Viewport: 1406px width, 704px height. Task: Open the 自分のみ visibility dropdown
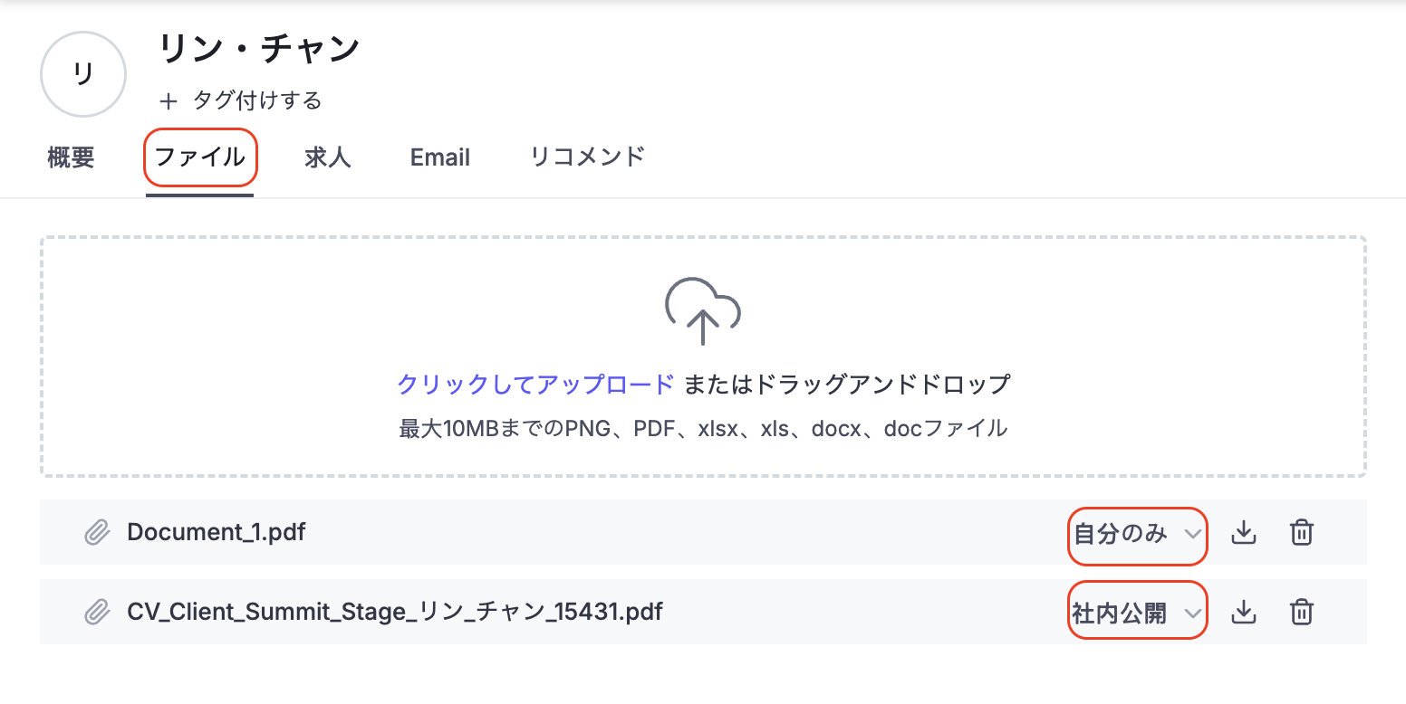(x=1138, y=534)
